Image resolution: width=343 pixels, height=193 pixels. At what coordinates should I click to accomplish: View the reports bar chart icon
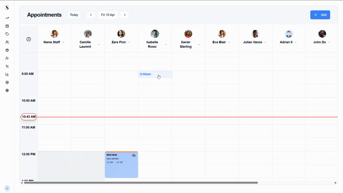tap(7, 74)
